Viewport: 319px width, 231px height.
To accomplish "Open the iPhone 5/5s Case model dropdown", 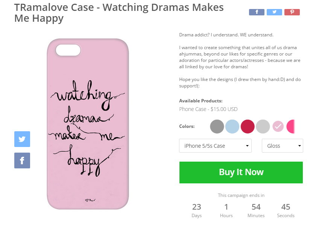I will (x=215, y=146).
